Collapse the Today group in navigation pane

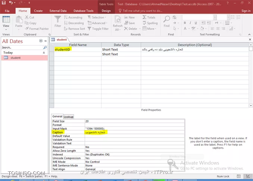tap(44, 53)
